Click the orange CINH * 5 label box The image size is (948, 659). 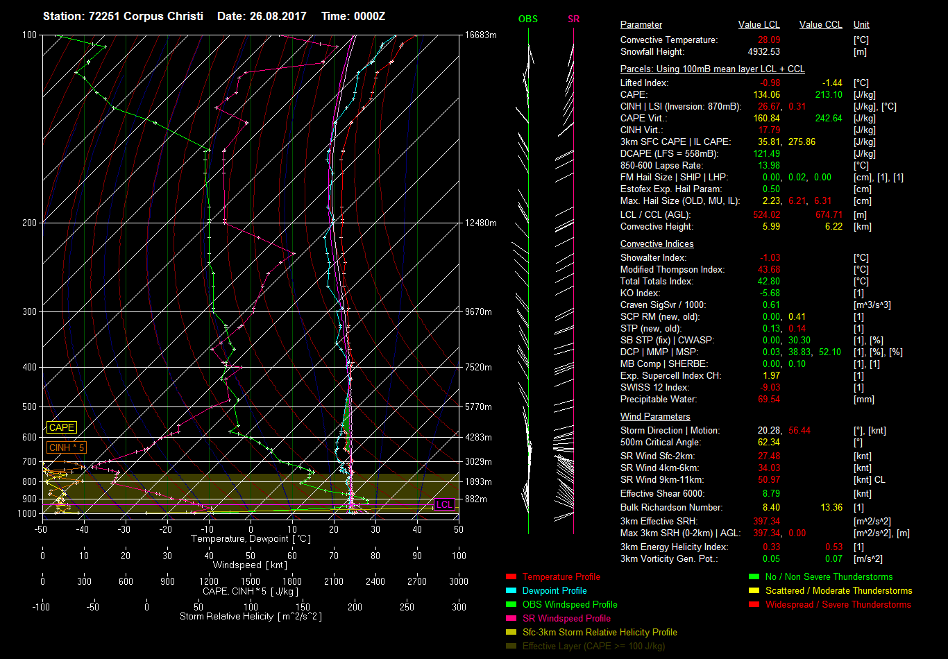[66, 448]
